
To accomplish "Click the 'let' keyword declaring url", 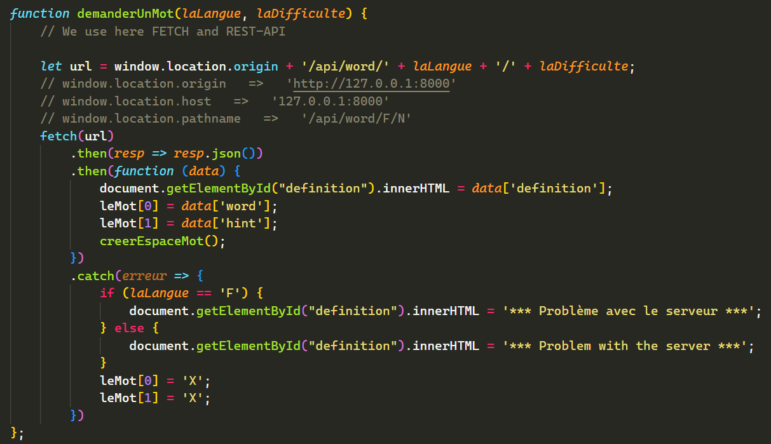I will [51, 66].
